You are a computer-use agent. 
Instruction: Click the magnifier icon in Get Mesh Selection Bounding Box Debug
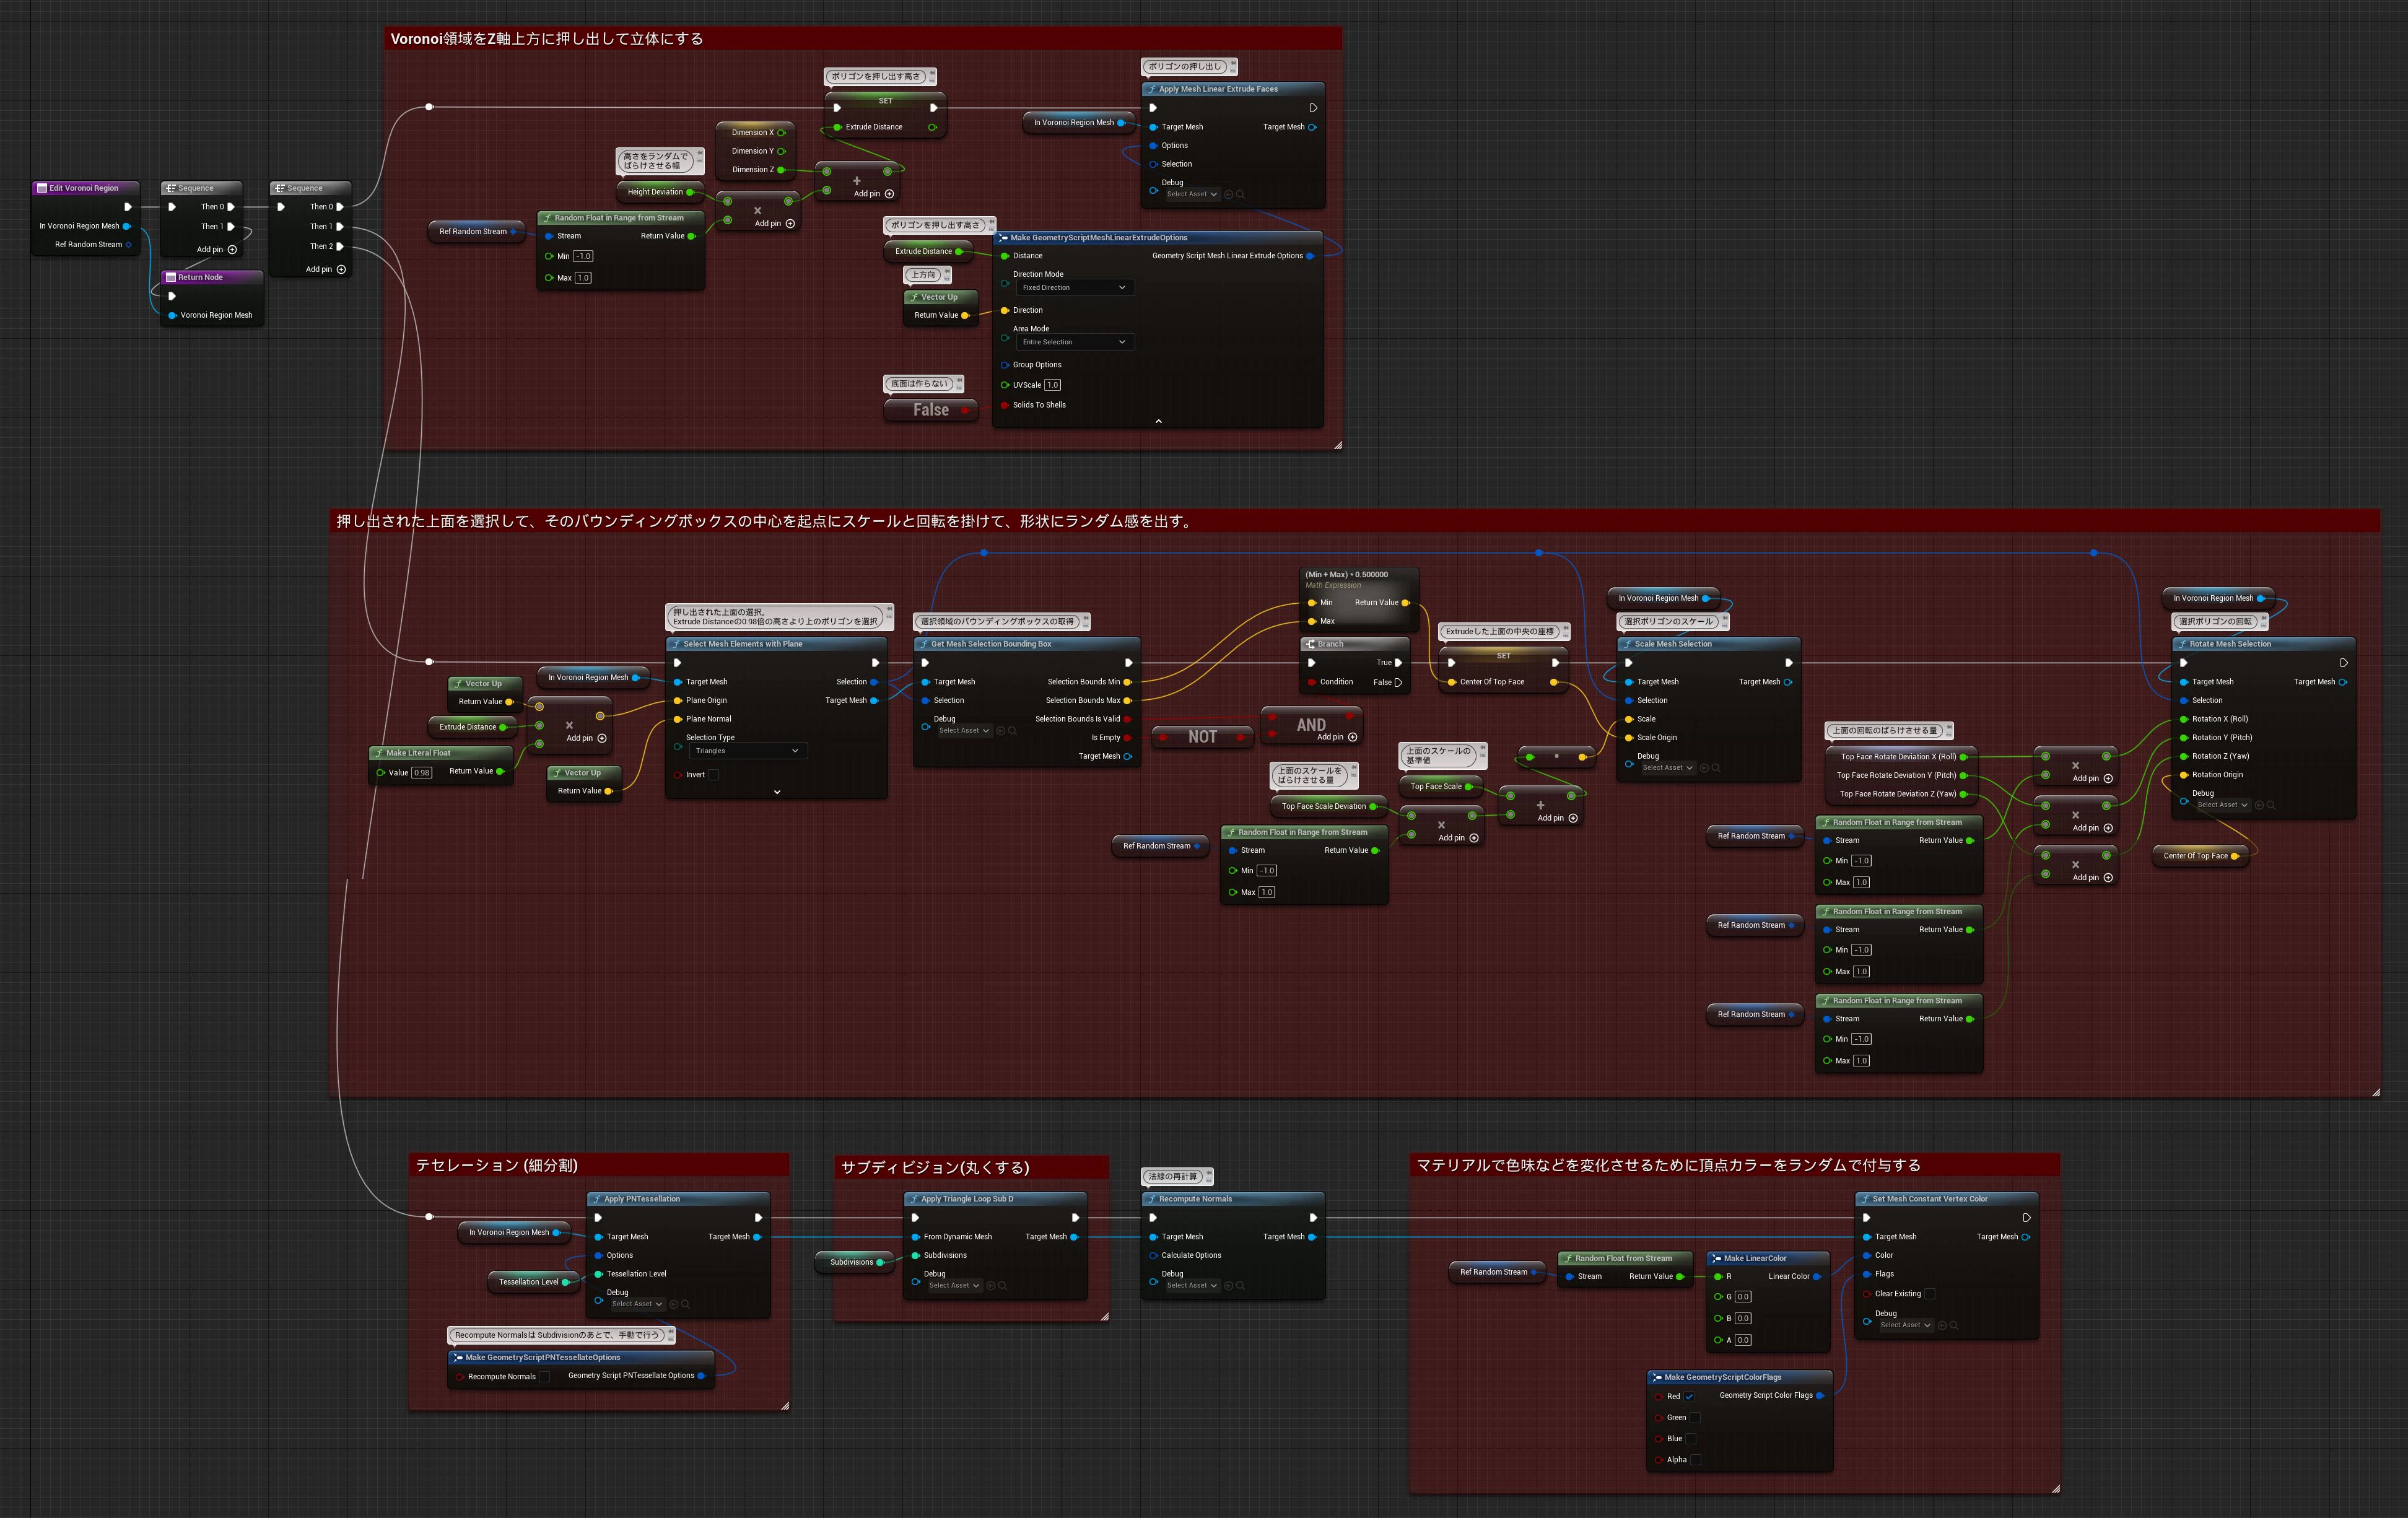coord(1012,731)
